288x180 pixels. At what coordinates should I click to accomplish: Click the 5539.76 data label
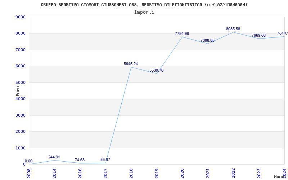(156, 70)
